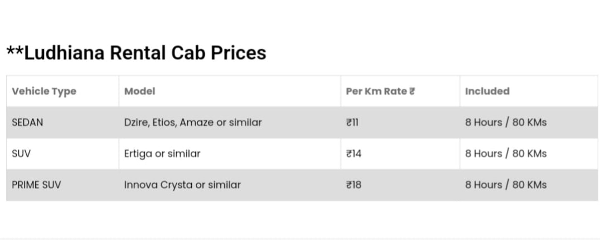This screenshot has height=240, width=600.
Task: Click the Included column header
Action: pyautogui.click(x=487, y=91)
